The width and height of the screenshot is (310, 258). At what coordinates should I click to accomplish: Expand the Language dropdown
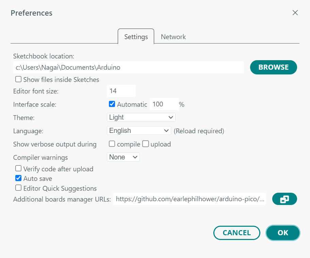pyautogui.click(x=139, y=131)
